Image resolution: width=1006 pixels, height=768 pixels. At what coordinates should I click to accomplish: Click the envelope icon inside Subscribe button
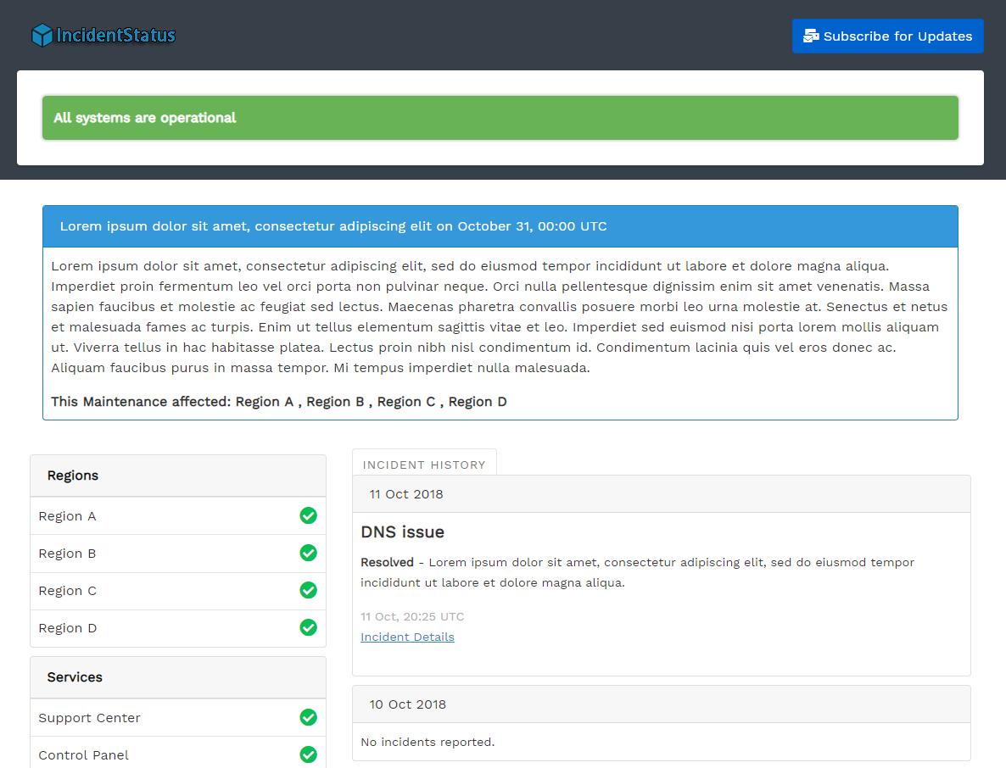pyautogui.click(x=812, y=36)
